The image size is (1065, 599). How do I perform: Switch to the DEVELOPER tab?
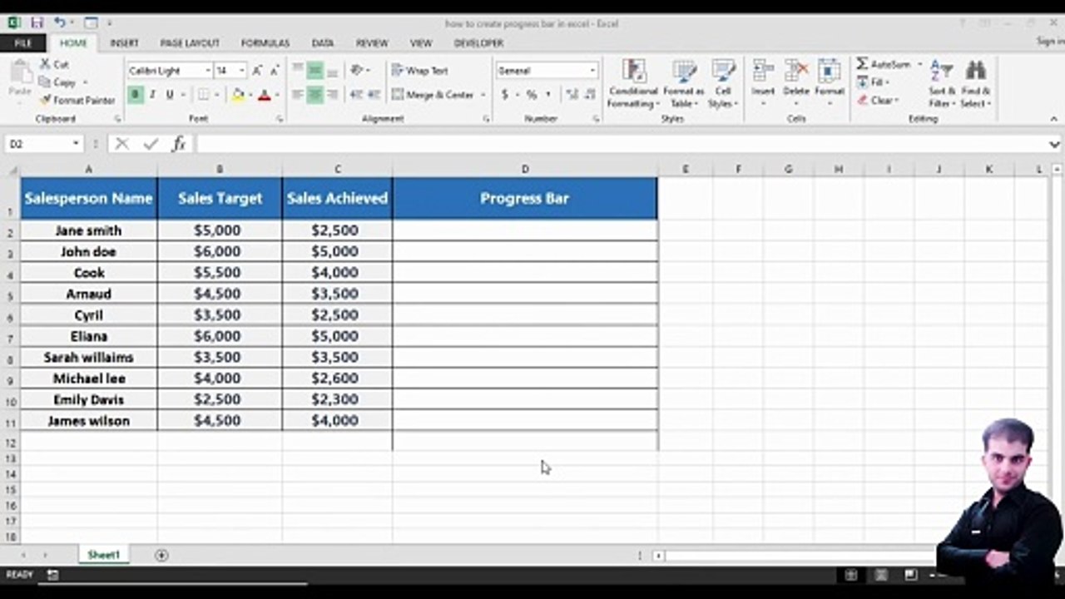pyautogui.click(x=478, y=43)
